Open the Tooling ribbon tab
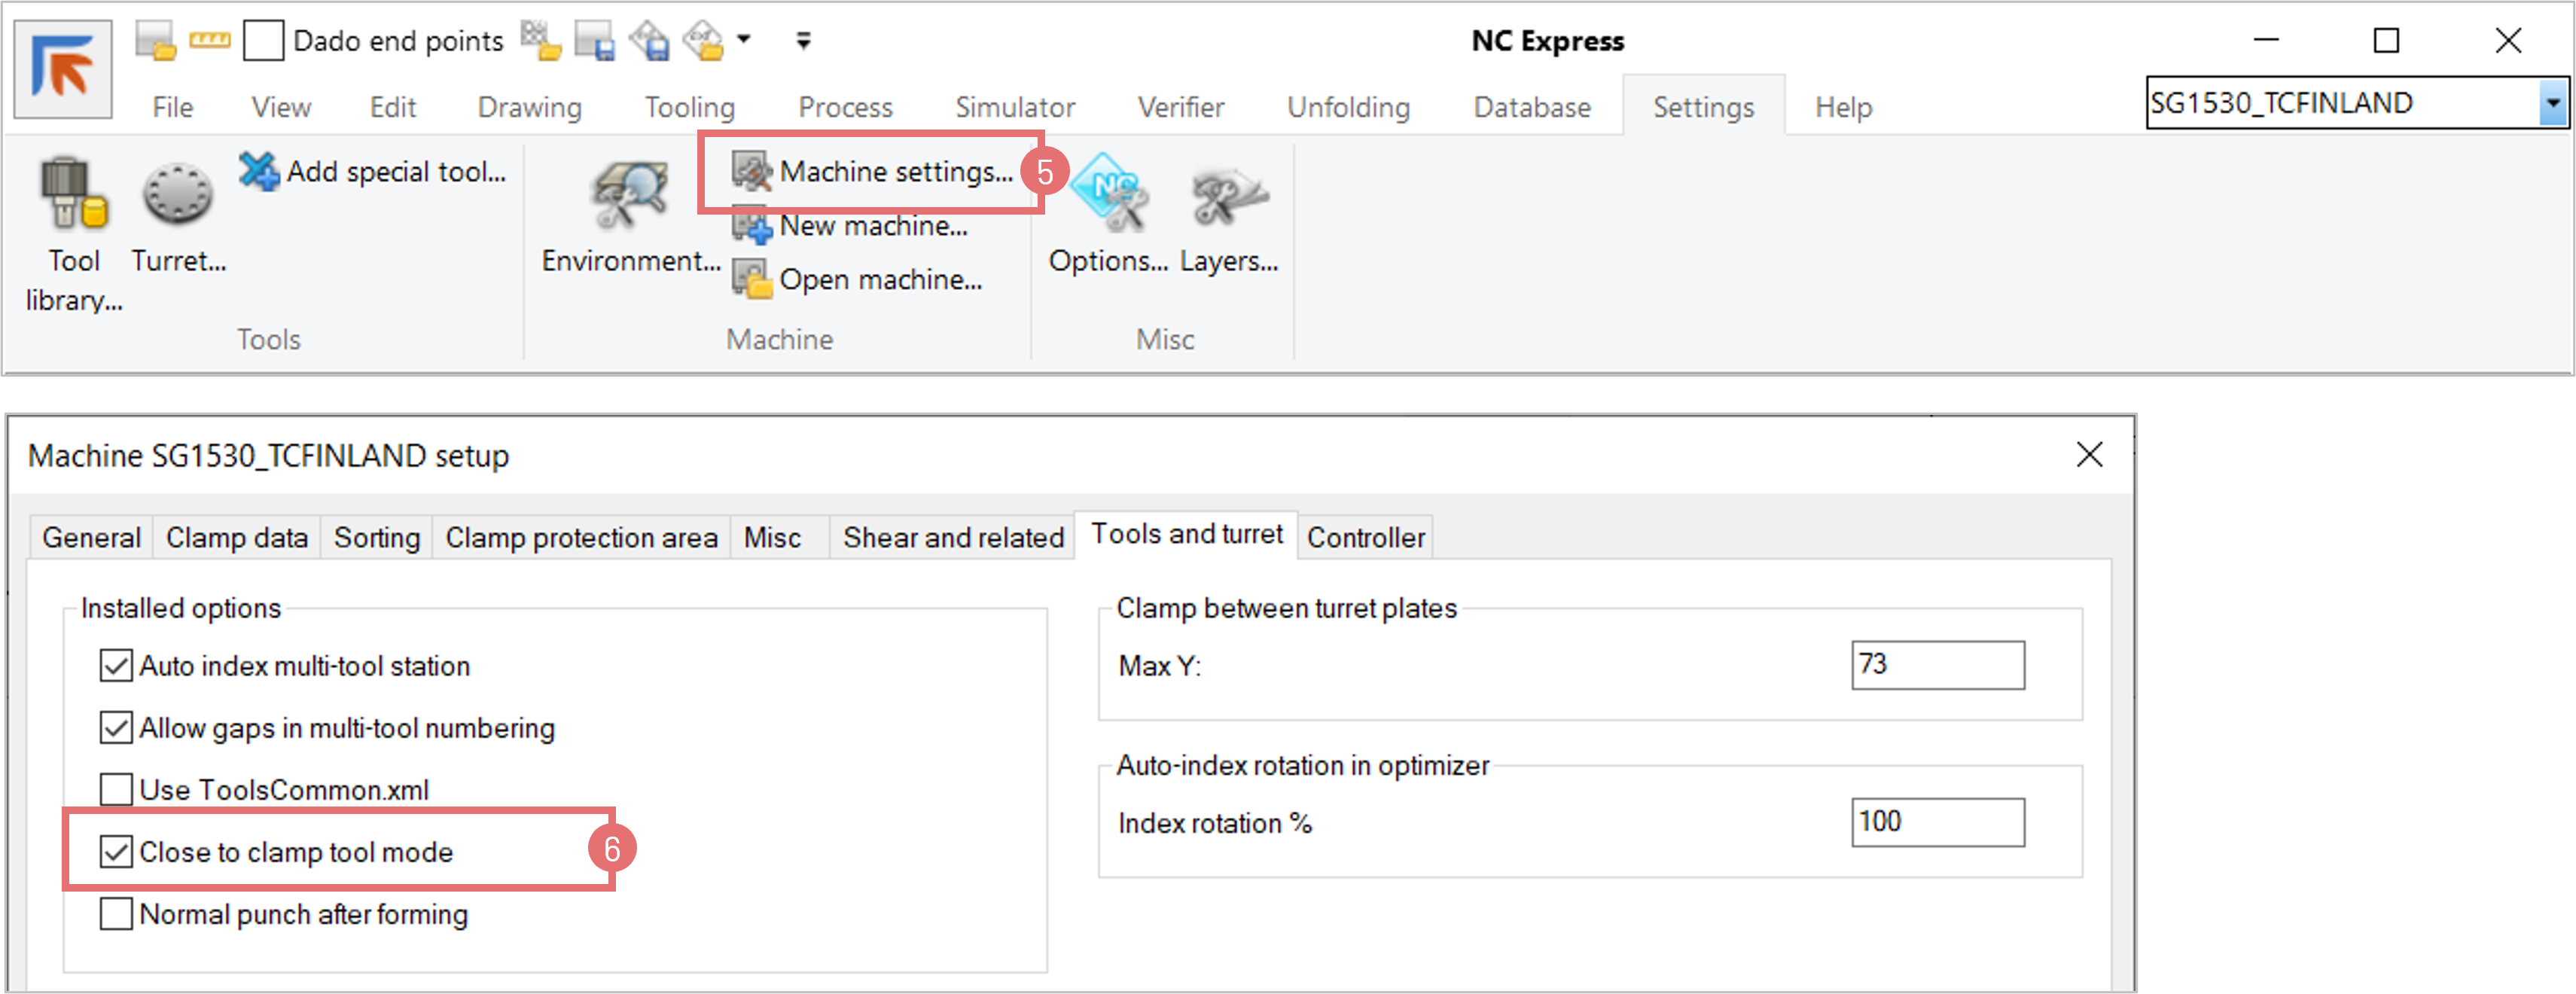 (689, 107)
